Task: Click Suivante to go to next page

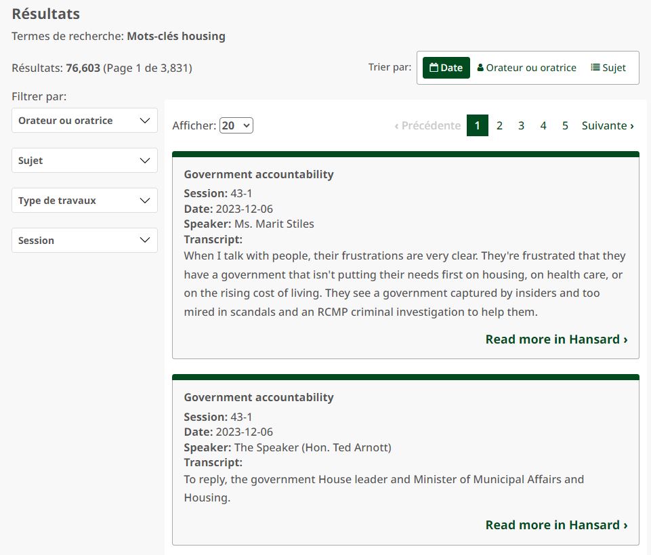Action: tap(608, 125)
